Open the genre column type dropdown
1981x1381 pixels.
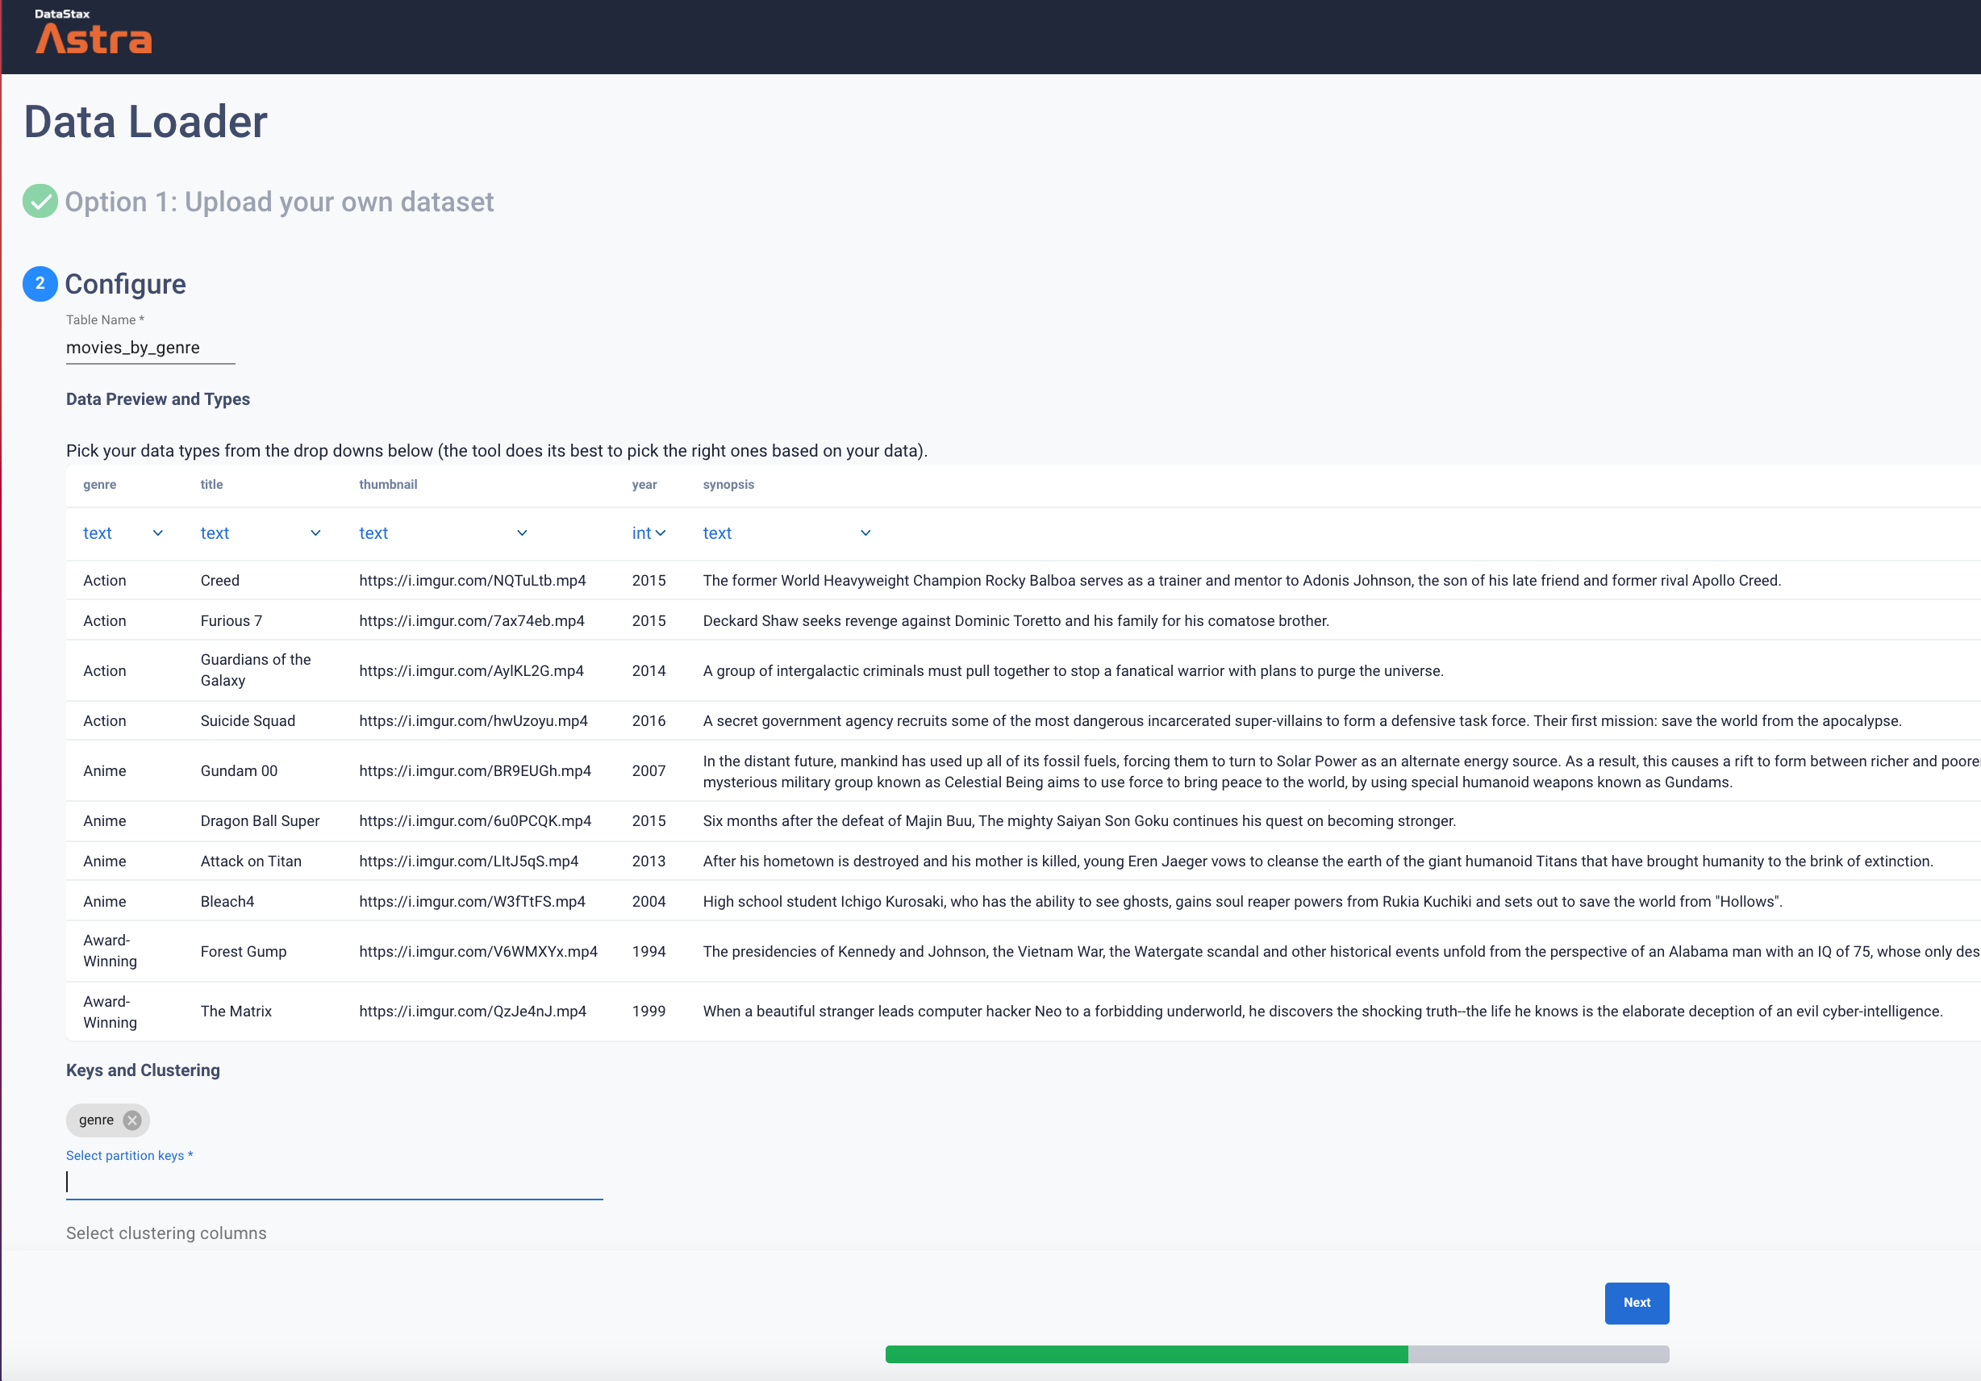[x=123, y=533]
